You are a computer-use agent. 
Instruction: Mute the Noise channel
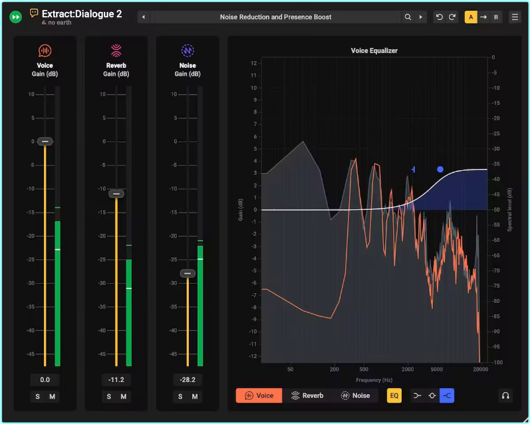pyautogui.click(x=195, y=397)
